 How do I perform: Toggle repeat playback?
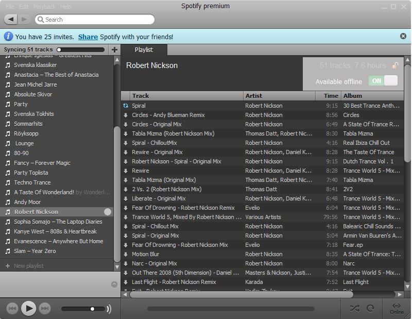click(370, 308)
